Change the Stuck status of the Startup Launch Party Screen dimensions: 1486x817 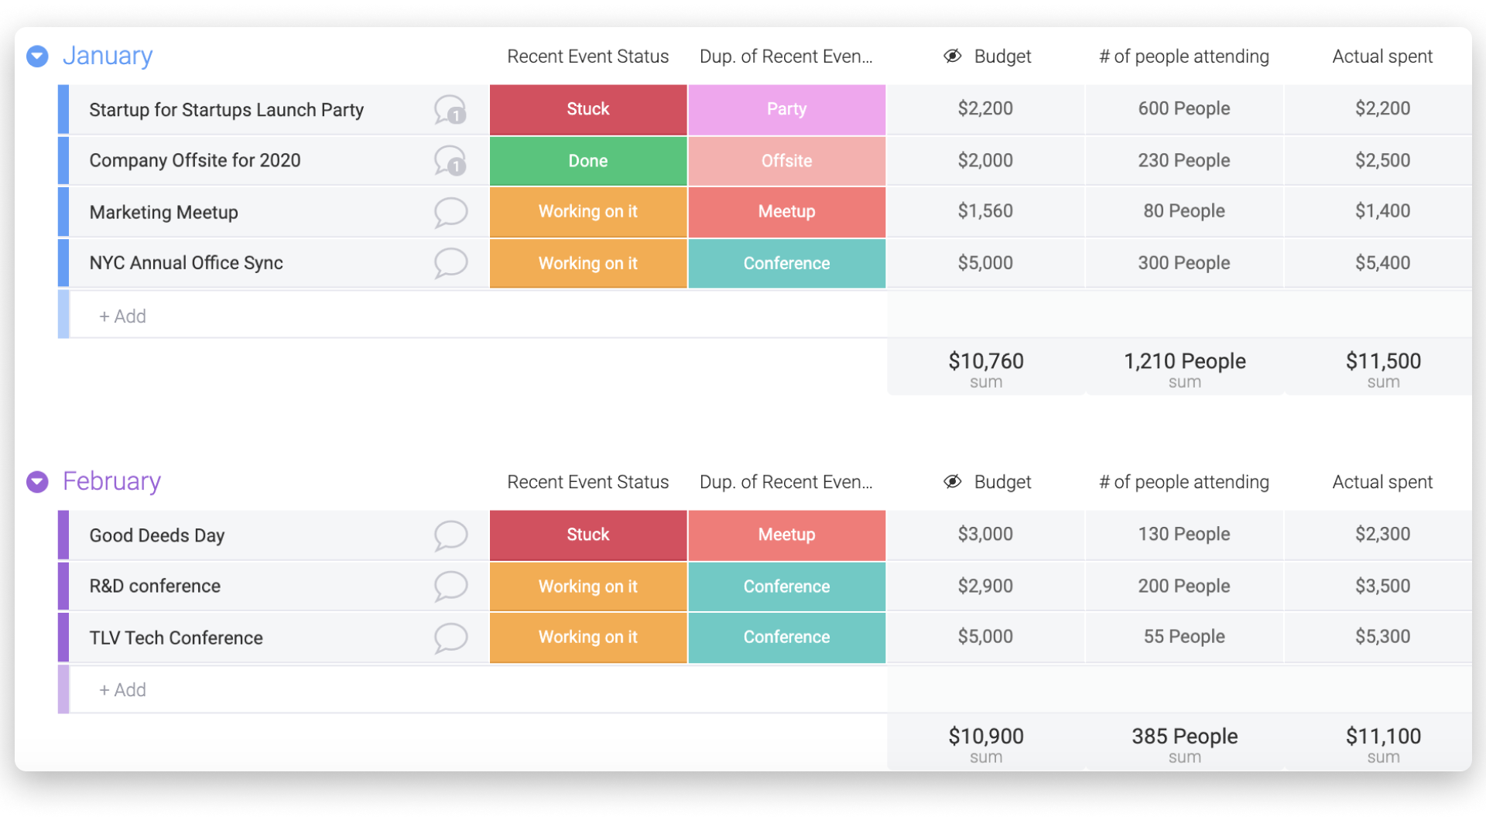click(588, 109)
